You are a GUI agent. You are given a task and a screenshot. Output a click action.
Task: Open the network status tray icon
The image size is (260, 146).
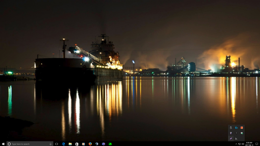pyautogui.click(x=239, y=144)
